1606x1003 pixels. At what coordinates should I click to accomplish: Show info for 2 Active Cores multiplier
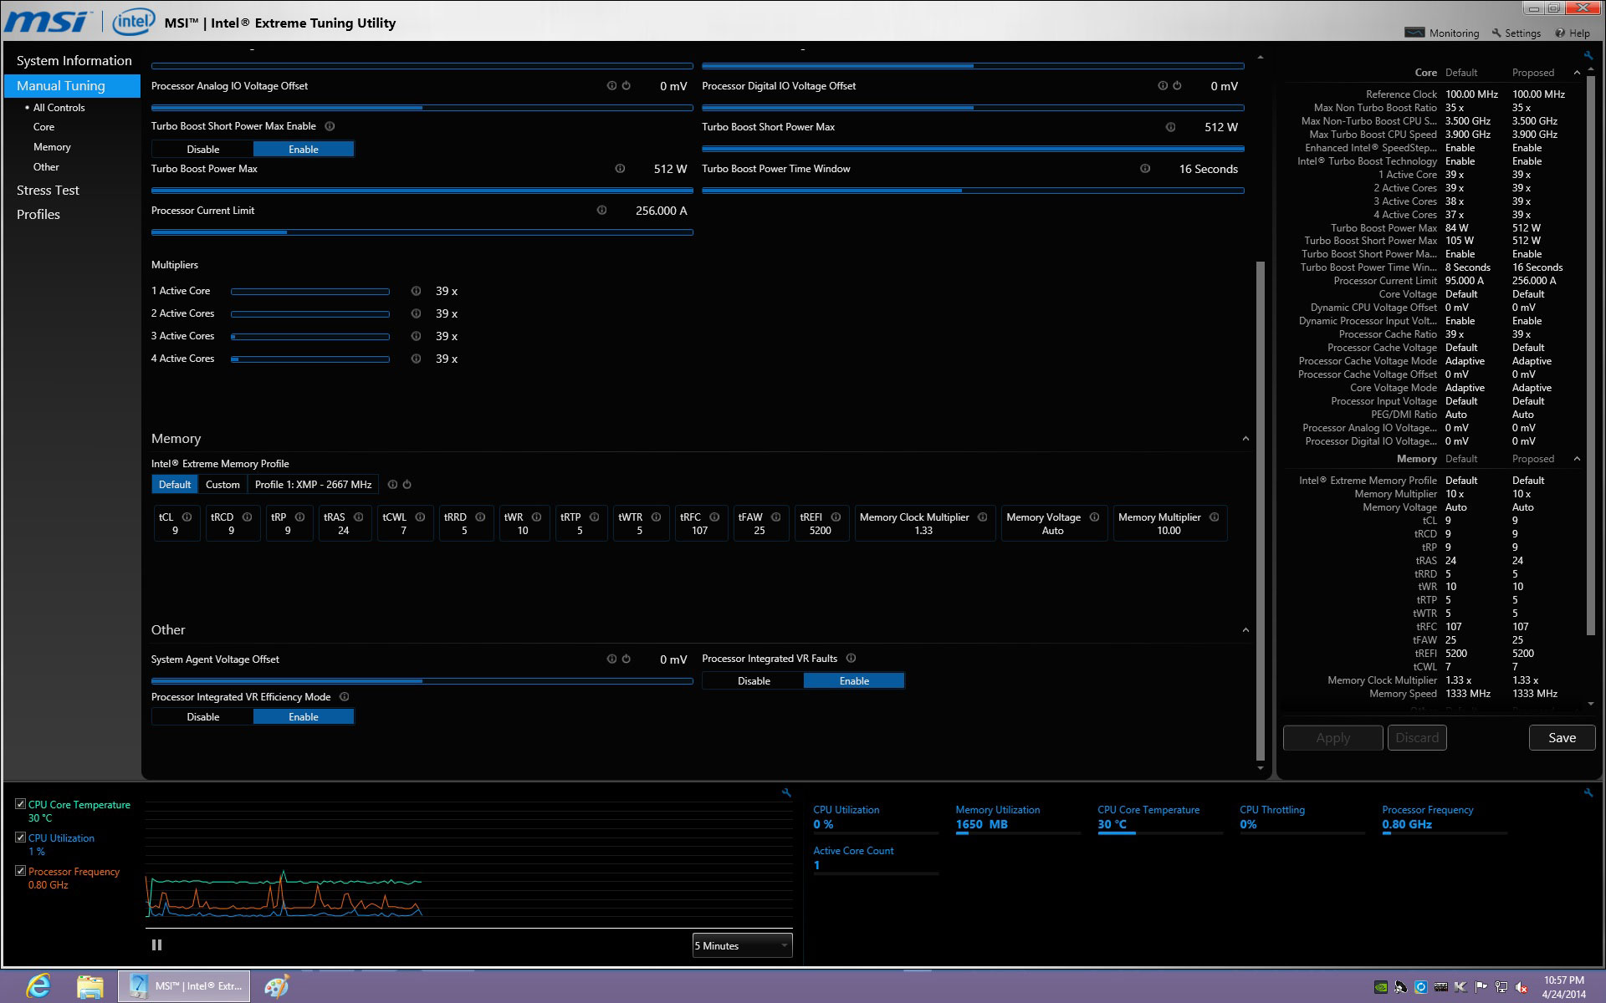416,313
